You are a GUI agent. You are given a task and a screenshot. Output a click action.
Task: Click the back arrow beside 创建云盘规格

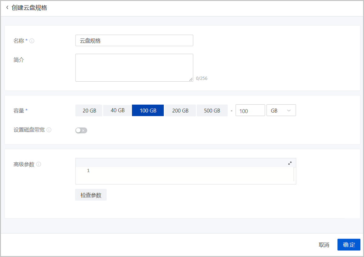coord(7,8)
